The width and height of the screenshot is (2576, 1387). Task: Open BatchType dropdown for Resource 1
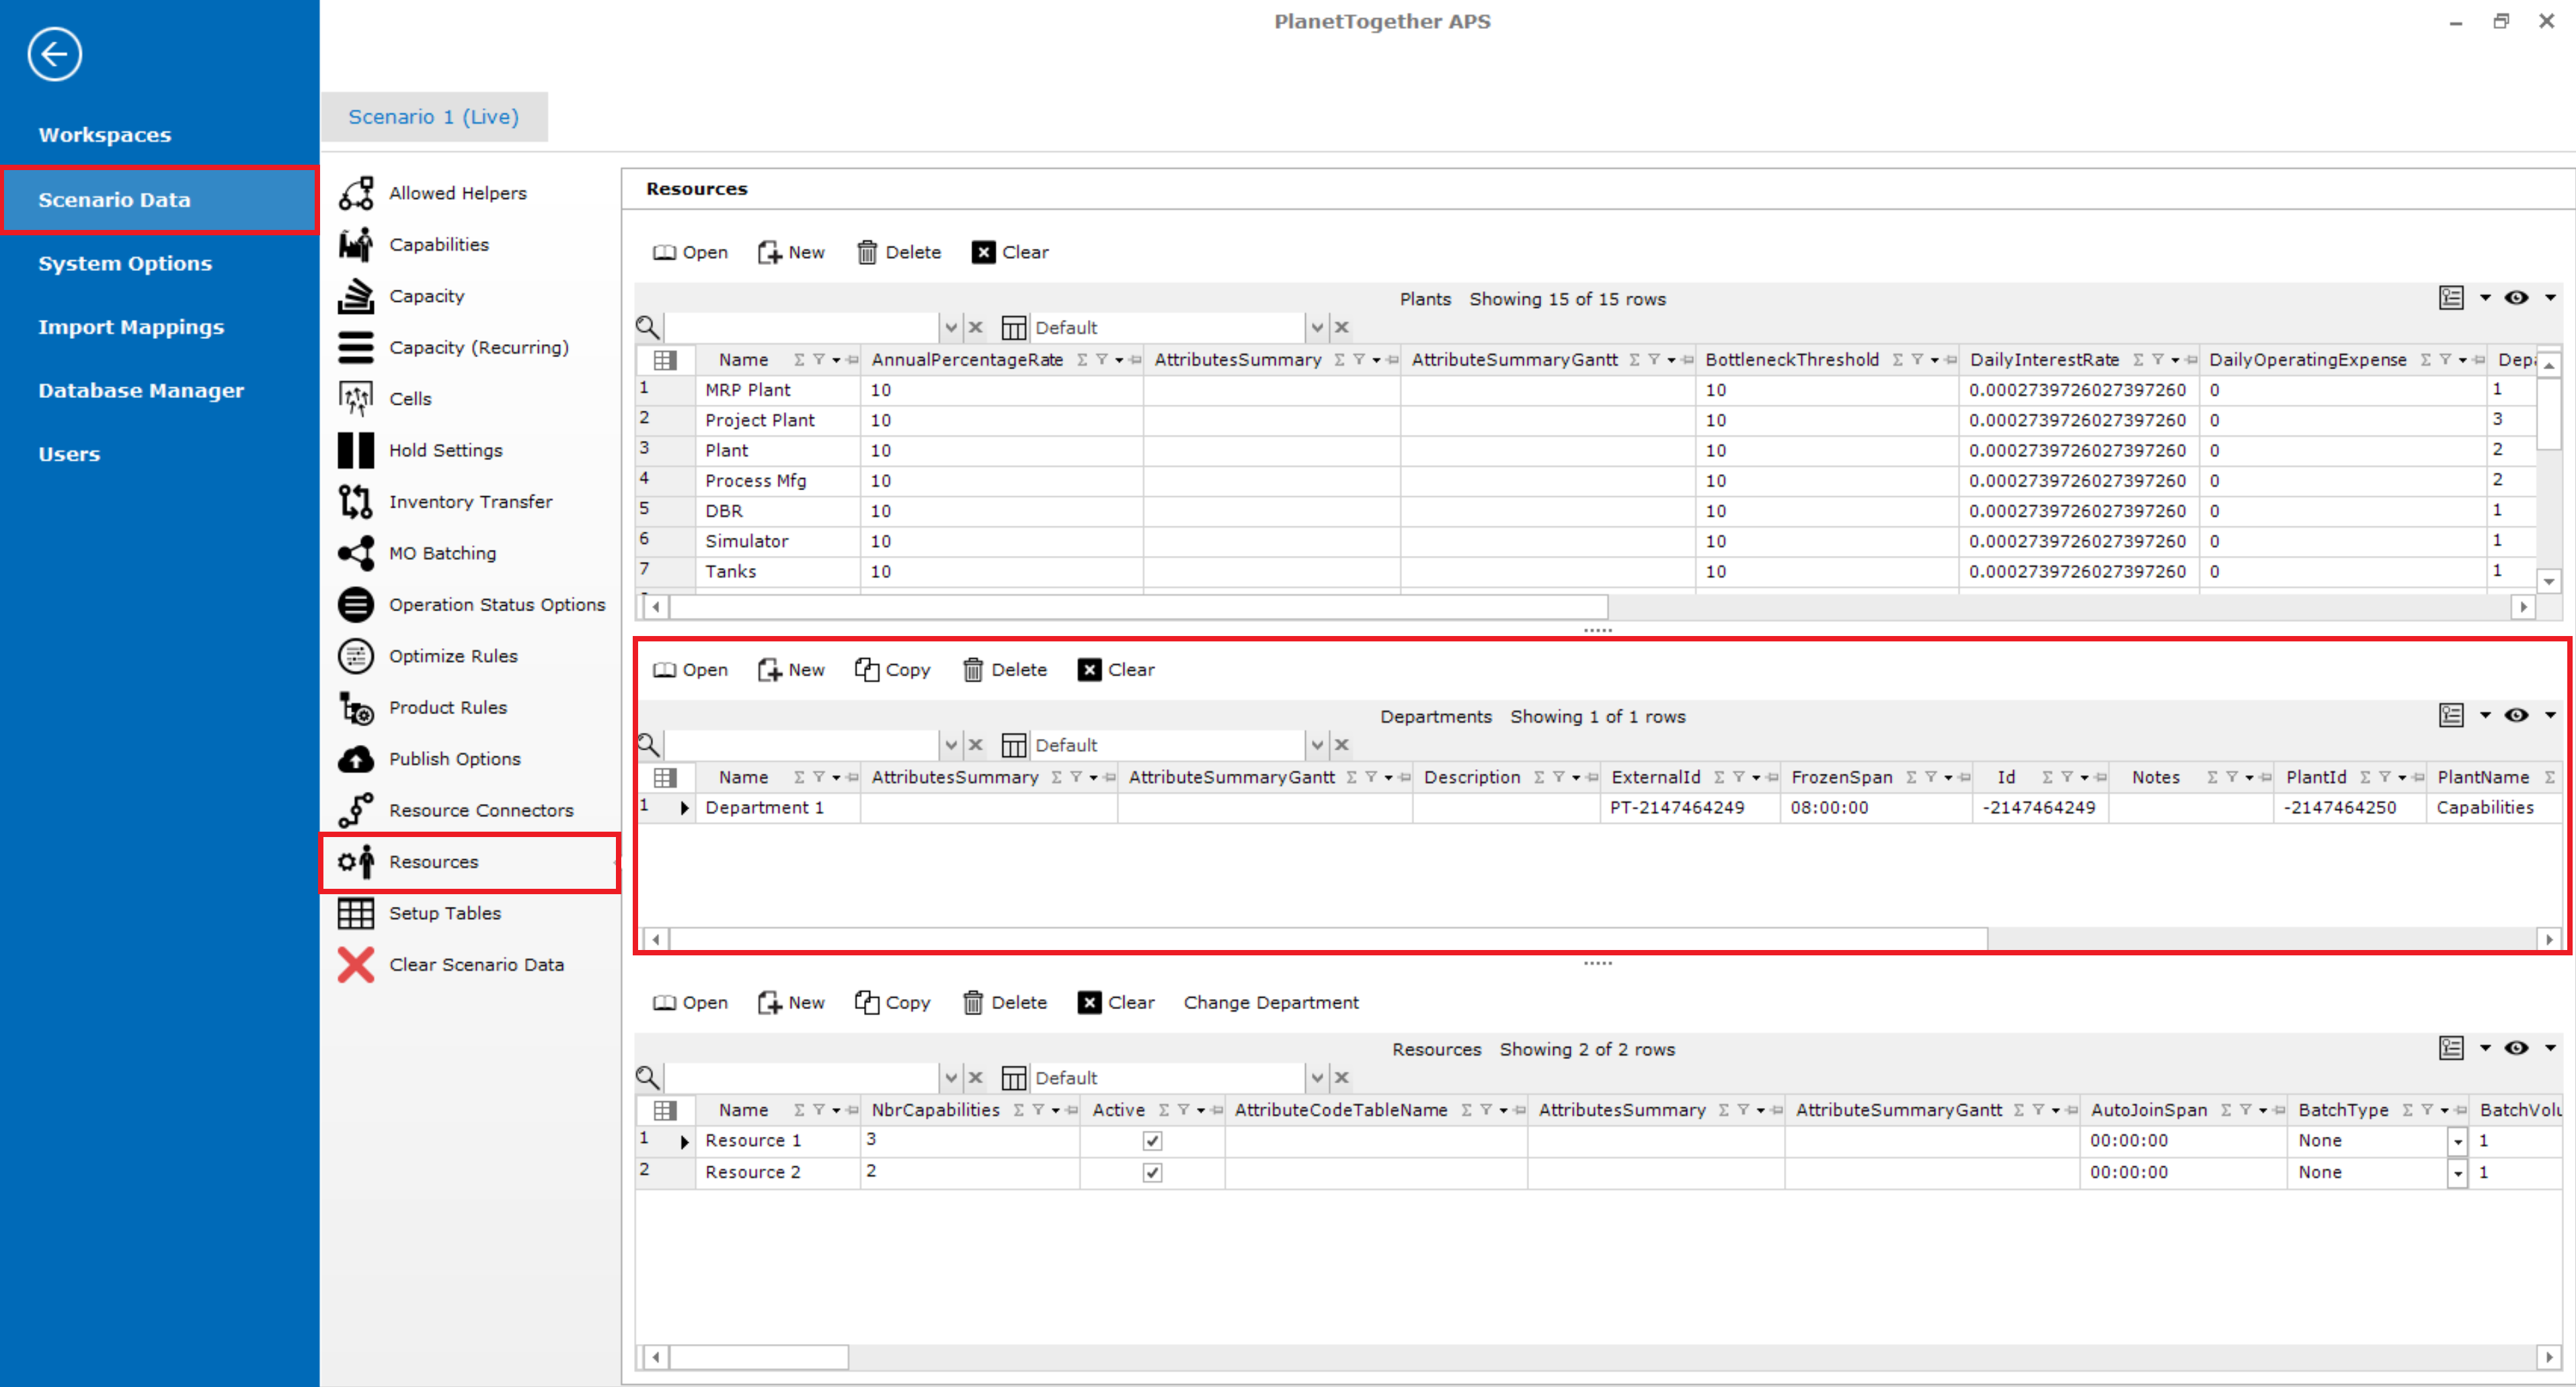(2457, 1142)
